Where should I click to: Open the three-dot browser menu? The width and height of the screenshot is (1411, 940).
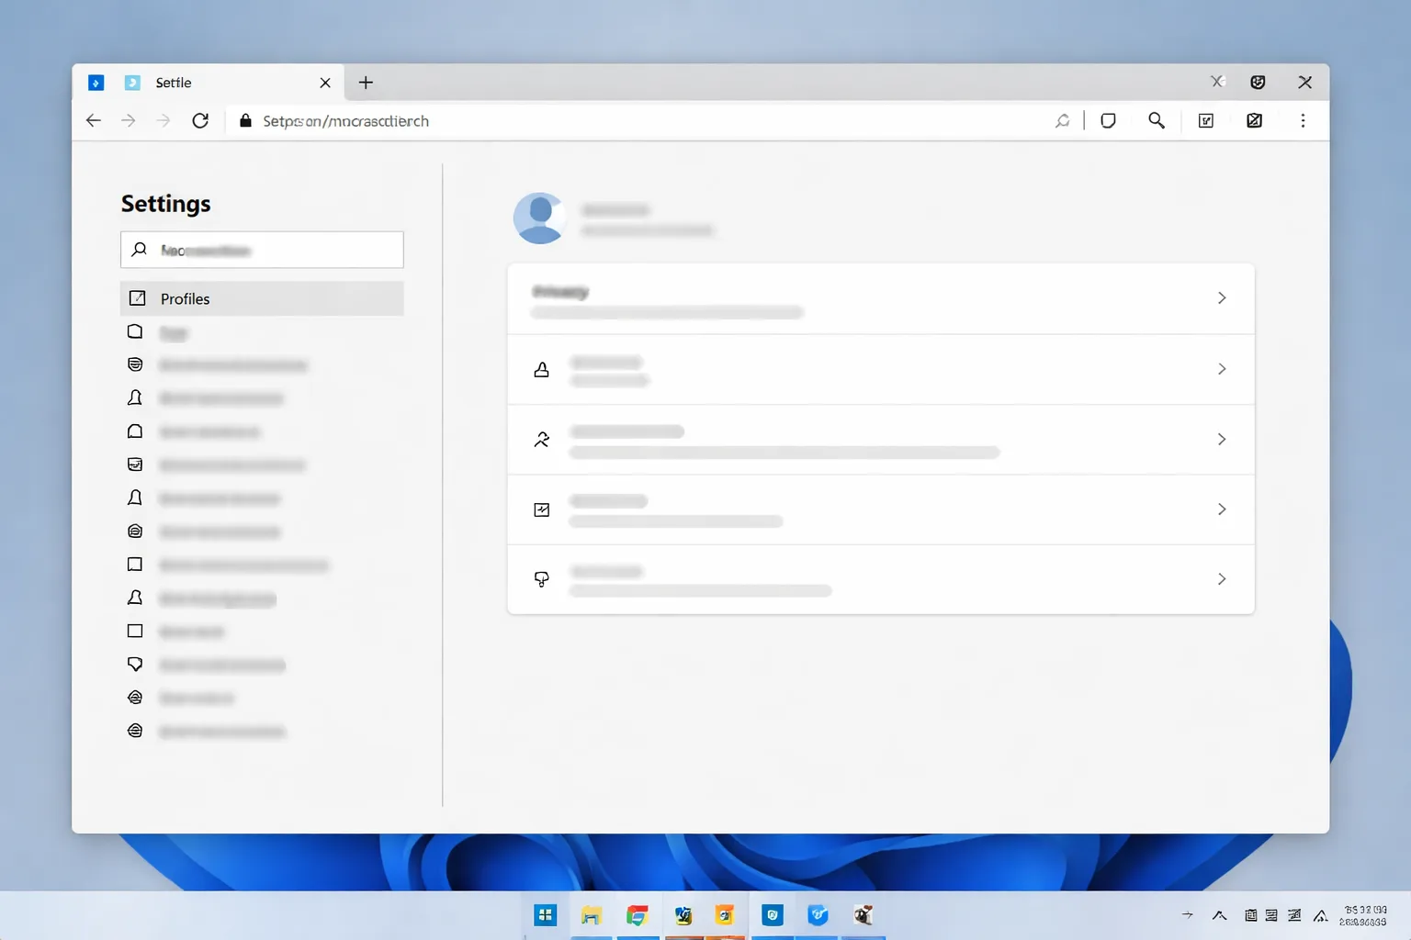(1303, 120)
